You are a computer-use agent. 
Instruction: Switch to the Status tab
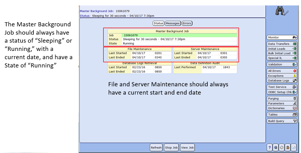click(158, 23)
